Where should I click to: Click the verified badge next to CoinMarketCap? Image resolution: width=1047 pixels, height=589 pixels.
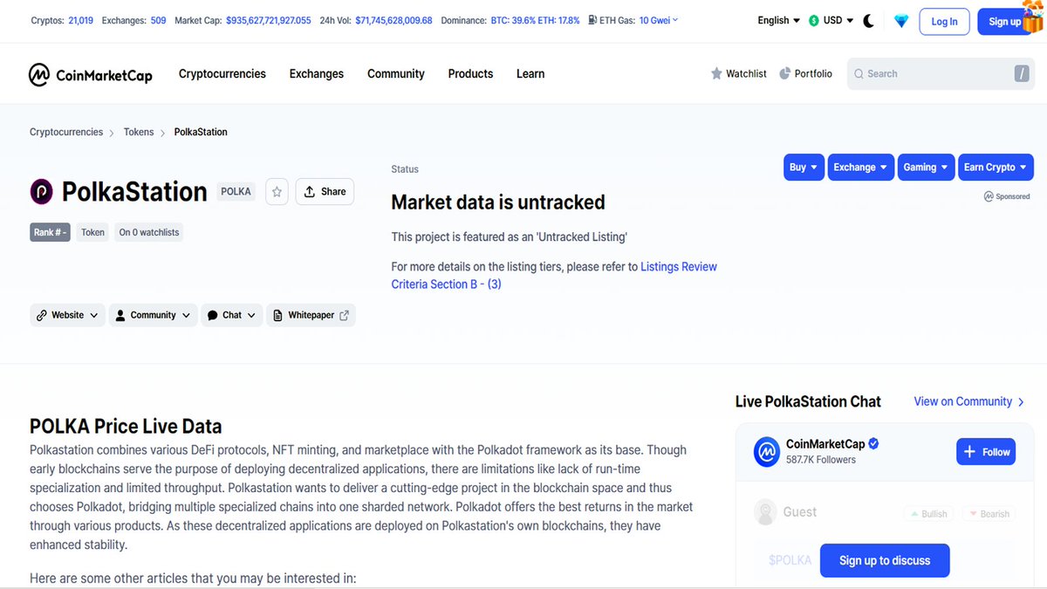(x=873, y=444)
